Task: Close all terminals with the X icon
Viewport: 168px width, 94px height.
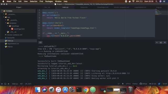Action: [x=9, y=84]
